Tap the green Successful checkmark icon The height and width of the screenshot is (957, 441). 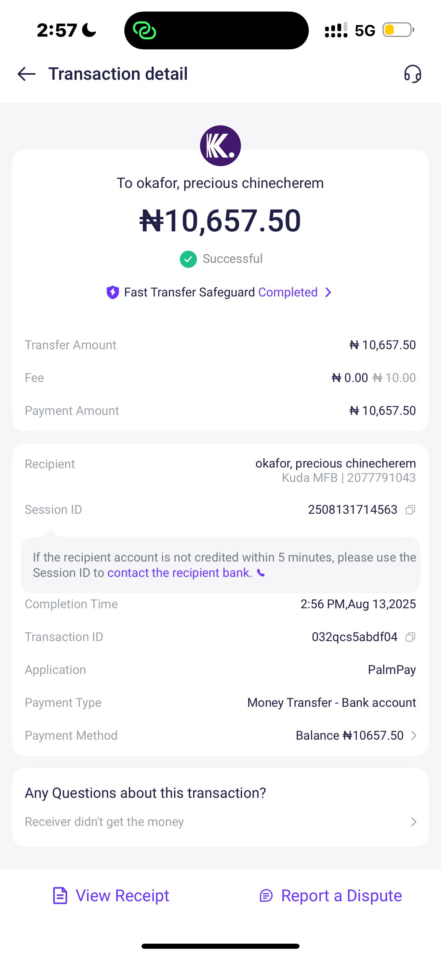188,259
